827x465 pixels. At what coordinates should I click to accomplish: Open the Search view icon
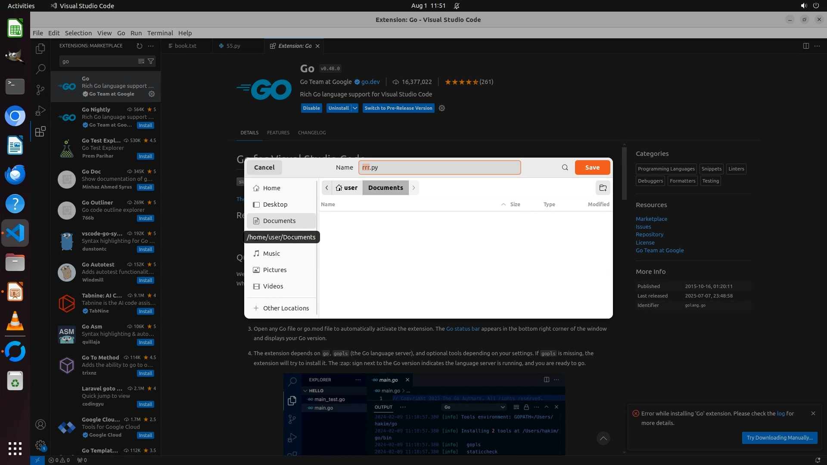coord(40,69)
